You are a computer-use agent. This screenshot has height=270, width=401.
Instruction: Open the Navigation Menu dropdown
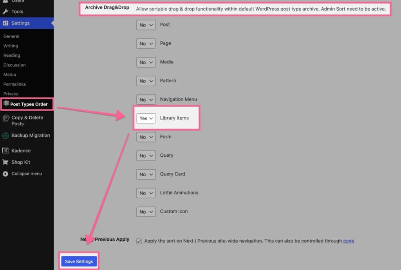click(146, 99)
